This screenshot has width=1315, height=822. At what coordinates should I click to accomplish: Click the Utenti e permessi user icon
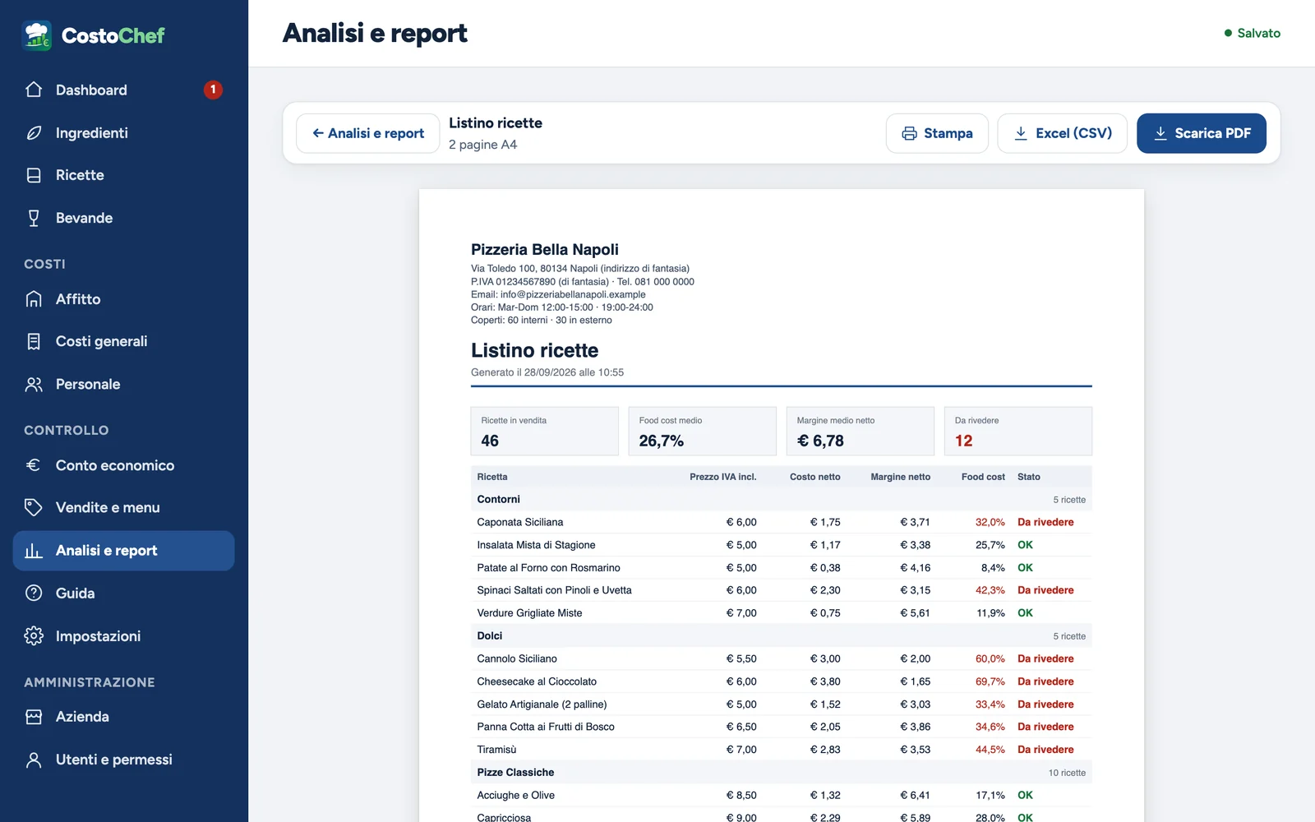coord(34,760)
